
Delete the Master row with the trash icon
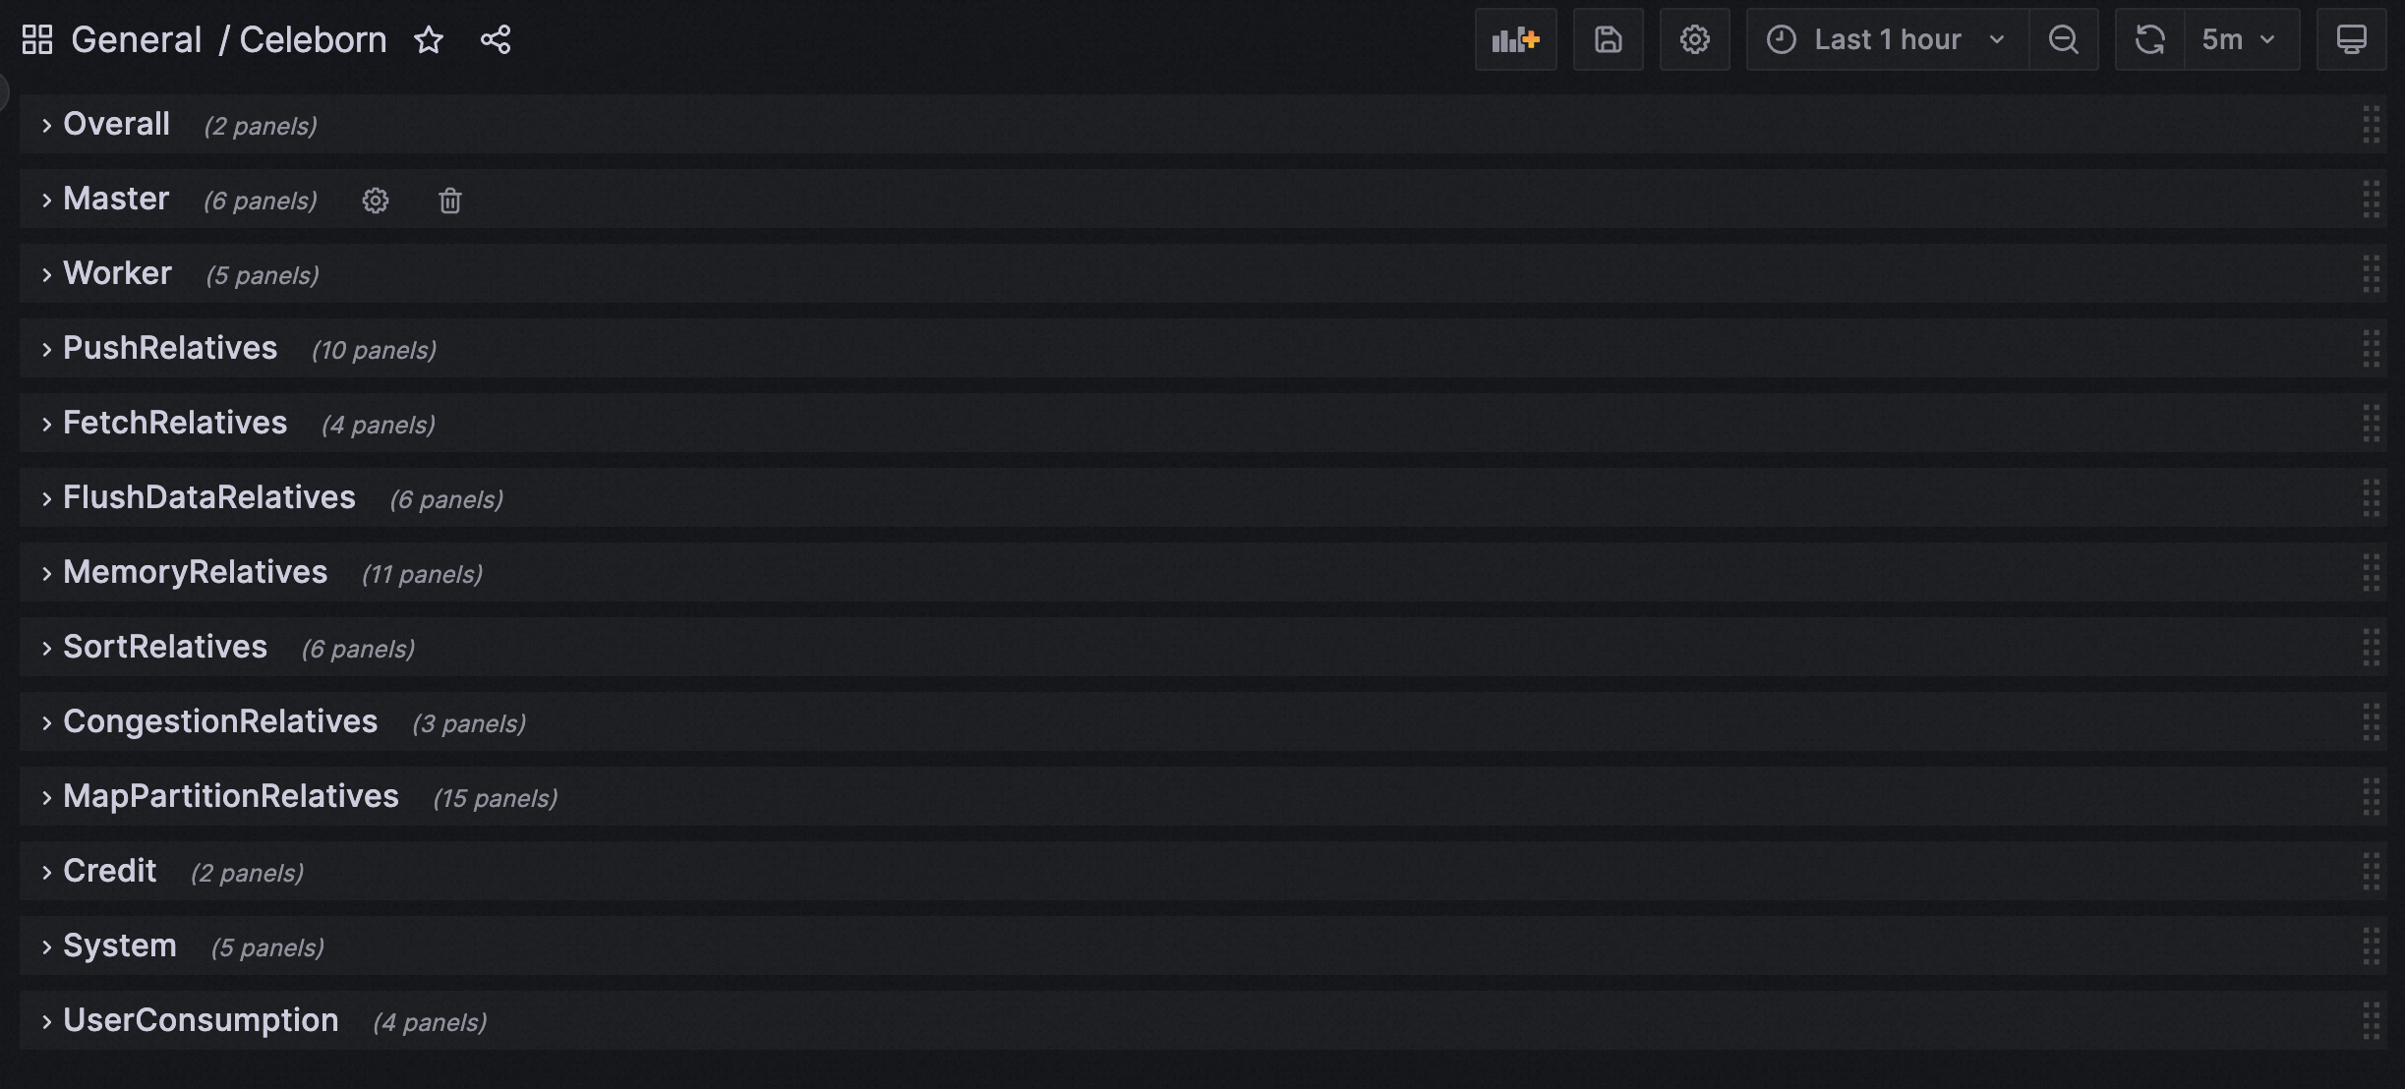(450, 201)
